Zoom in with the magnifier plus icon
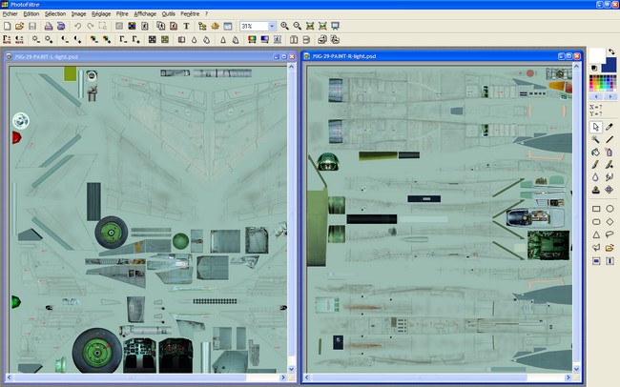Viewport: 620px width, 387px height. click(x=284, y=26)
